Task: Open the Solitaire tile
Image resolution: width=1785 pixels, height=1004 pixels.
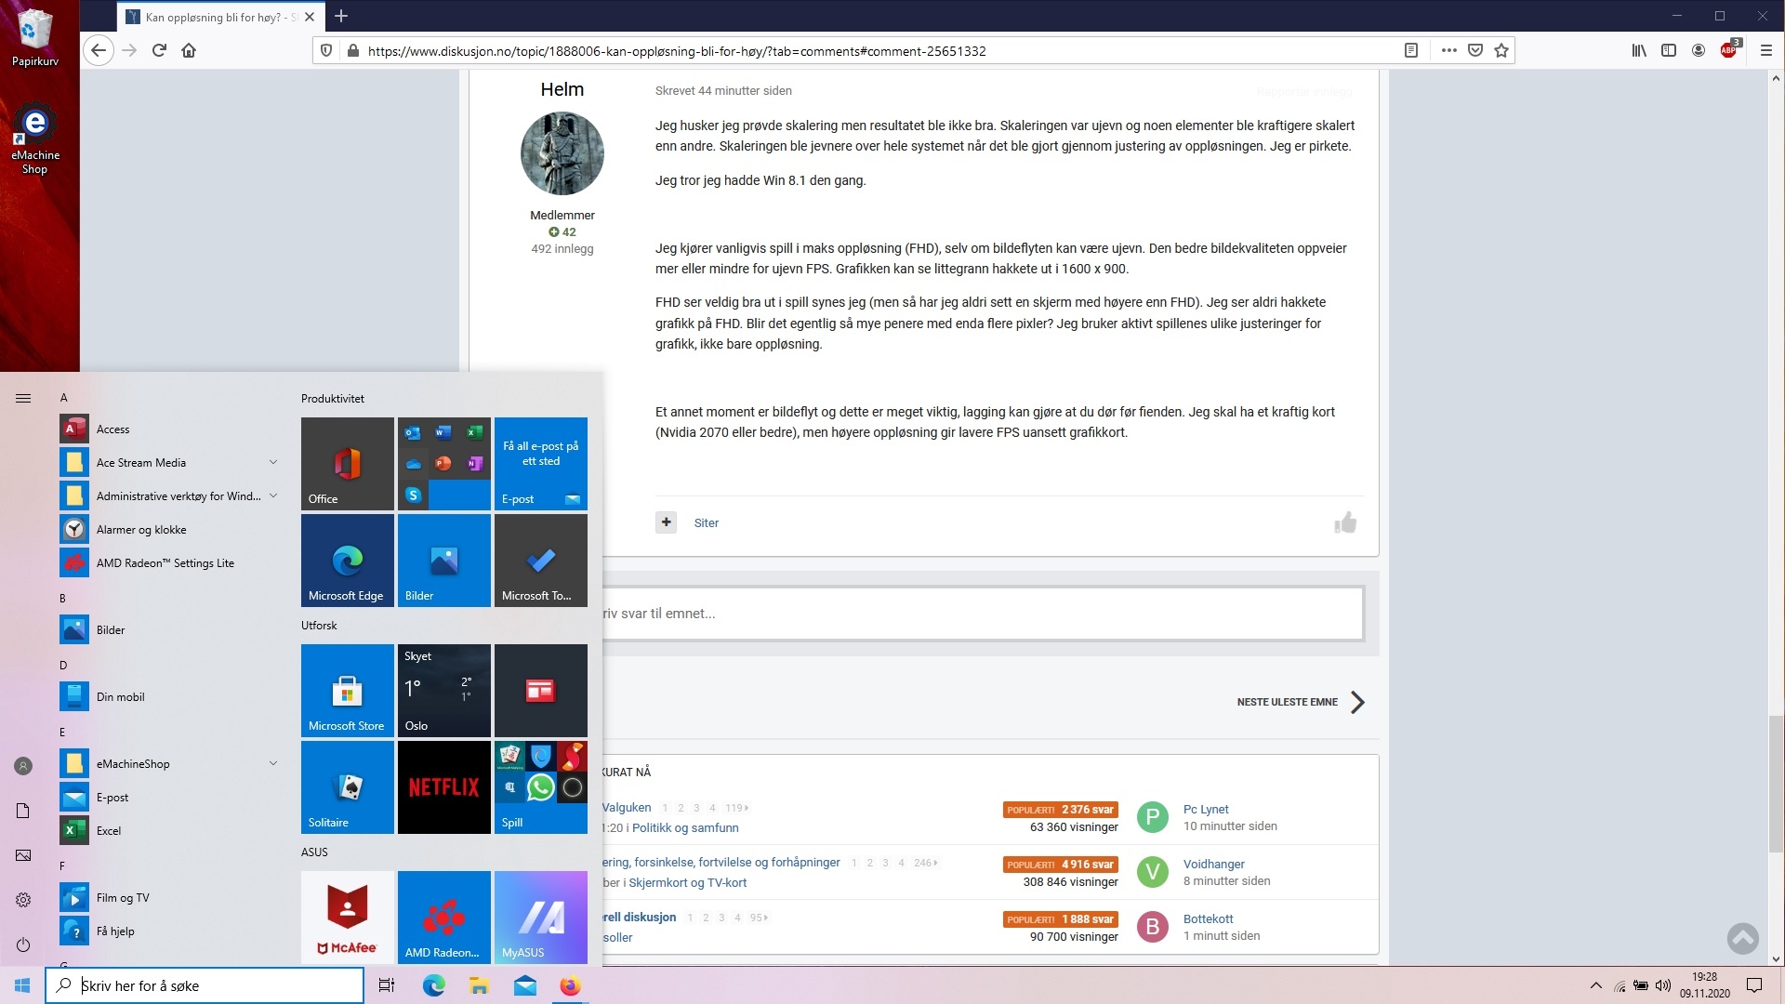Action: 347,787
